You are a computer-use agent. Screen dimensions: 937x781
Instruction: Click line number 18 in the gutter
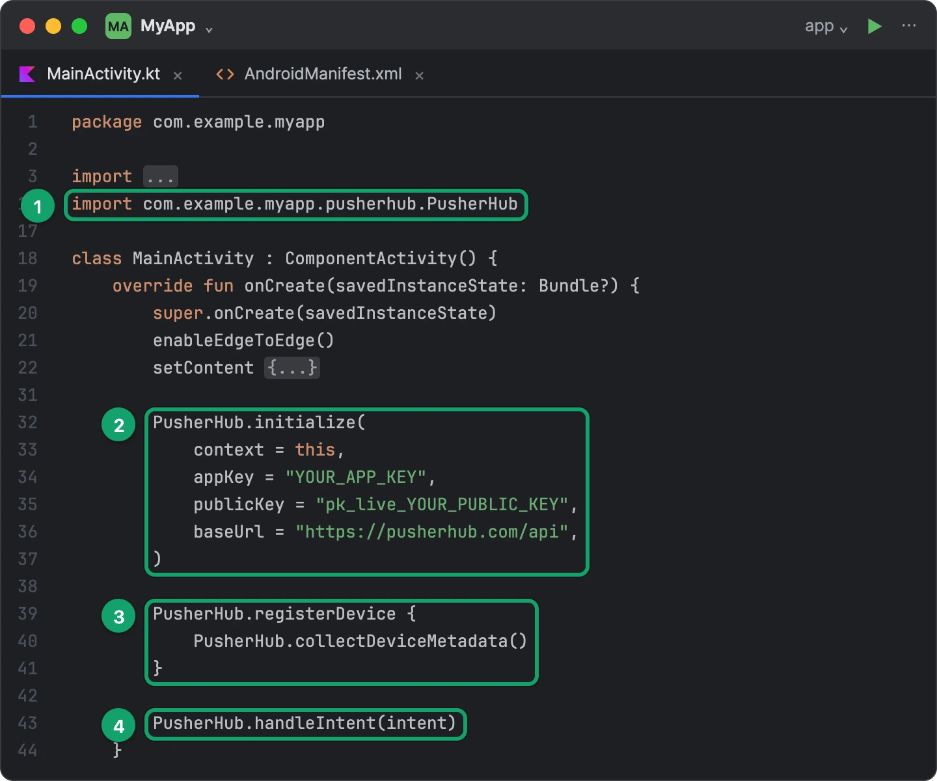(x=28, y=258)
